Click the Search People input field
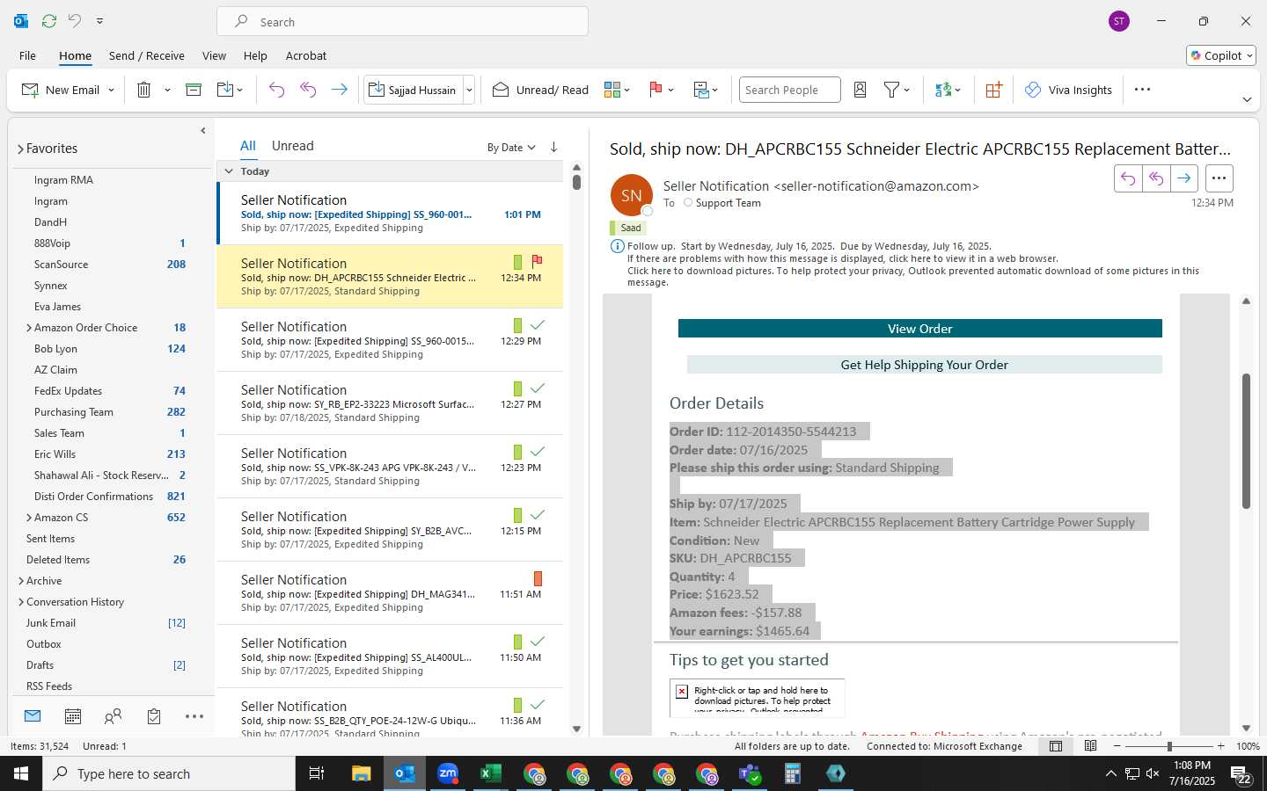1267x791 pixels. [x=789, y=90]
